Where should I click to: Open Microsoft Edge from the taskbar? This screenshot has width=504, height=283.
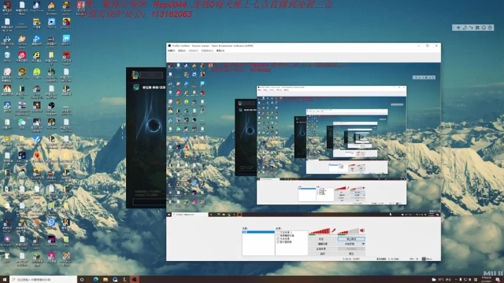[96, 280]
